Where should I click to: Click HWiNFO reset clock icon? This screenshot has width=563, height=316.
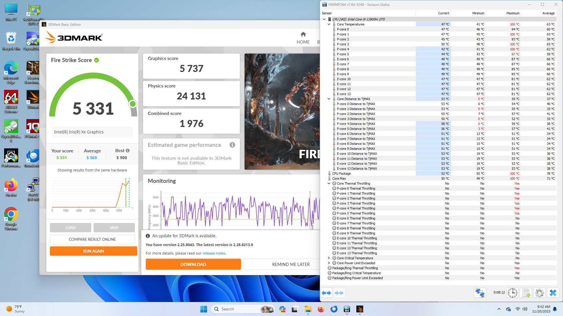coord(512,293)
